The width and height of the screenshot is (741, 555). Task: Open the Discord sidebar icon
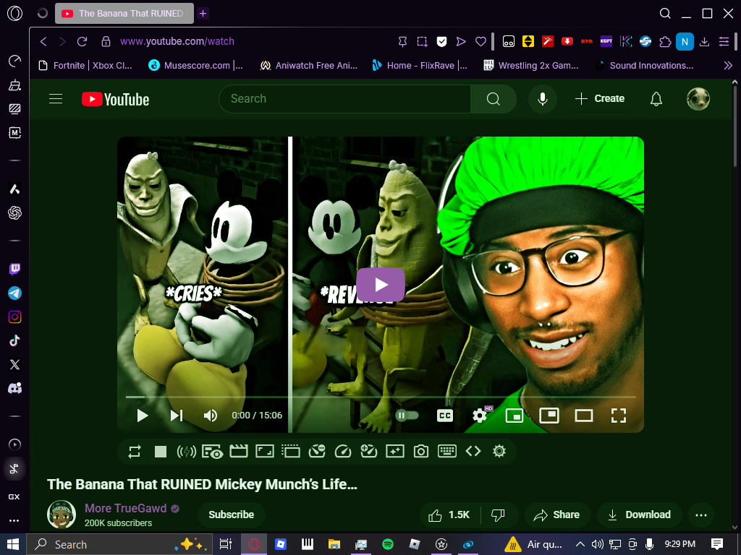click(x=14, y=388)
